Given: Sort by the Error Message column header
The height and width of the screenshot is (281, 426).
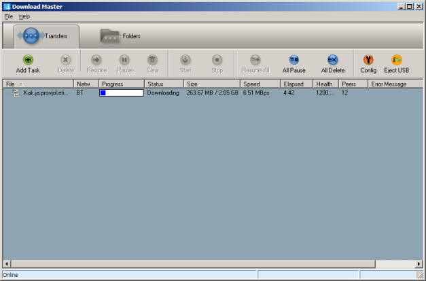Looking at the screenshot, I should point(395,84).
